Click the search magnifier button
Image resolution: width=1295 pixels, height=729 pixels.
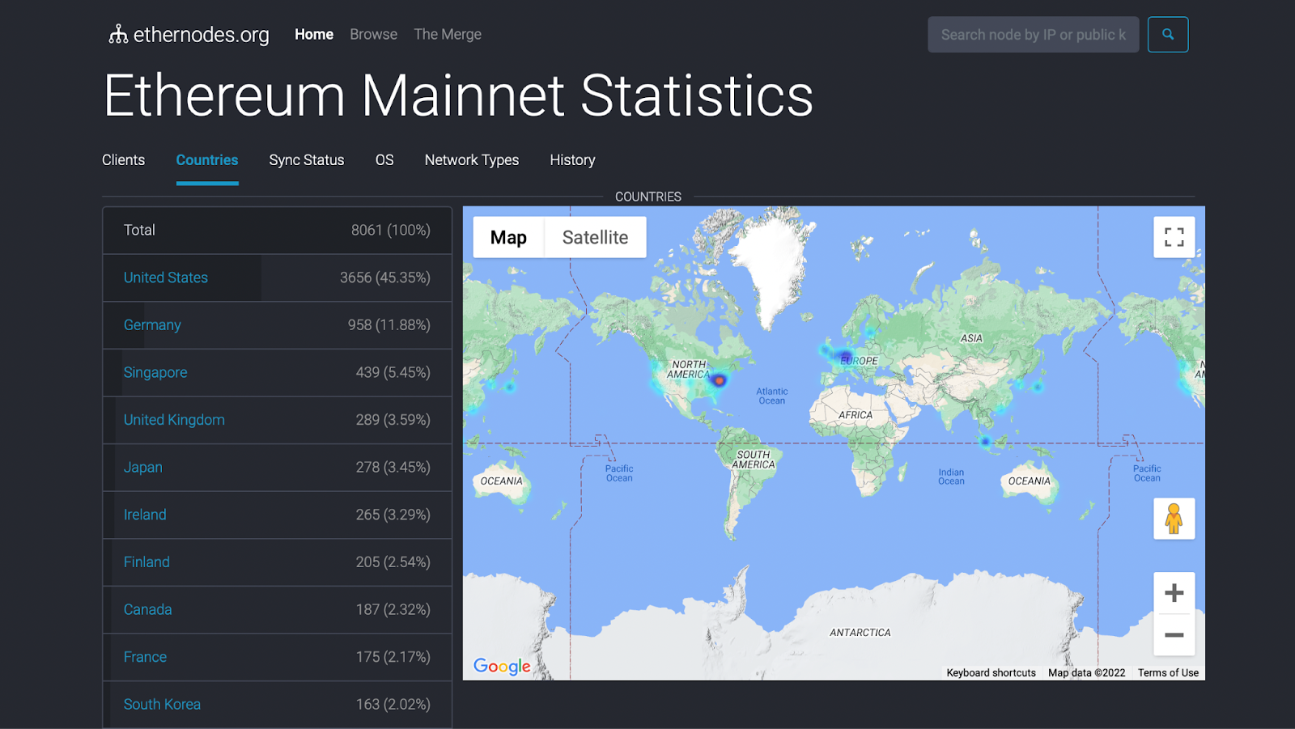coord(1168,35)
